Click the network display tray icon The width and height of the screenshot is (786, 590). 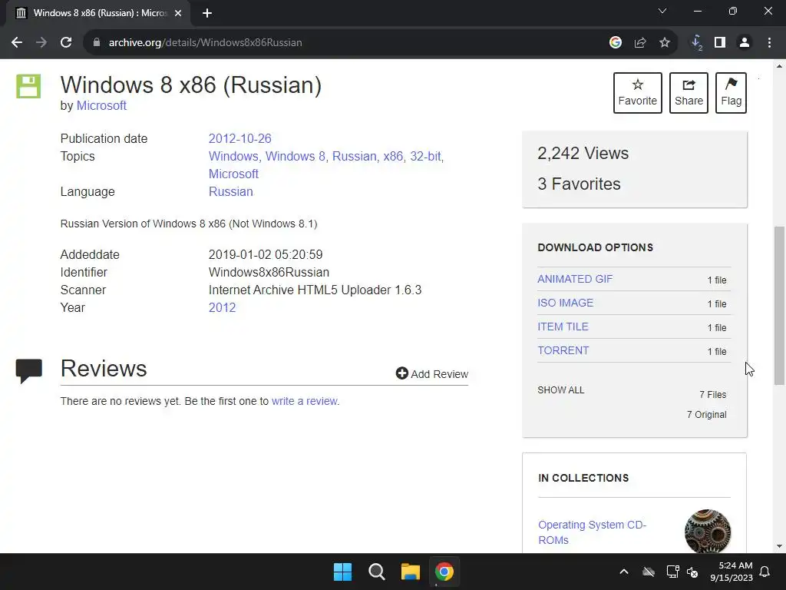(x=672, y=572)
